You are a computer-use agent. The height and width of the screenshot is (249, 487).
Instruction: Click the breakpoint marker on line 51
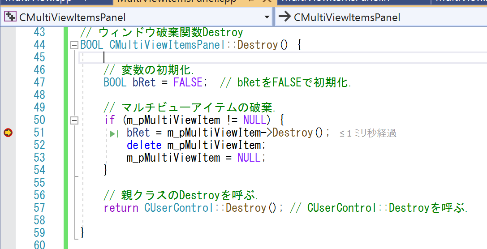click(8, 133)
